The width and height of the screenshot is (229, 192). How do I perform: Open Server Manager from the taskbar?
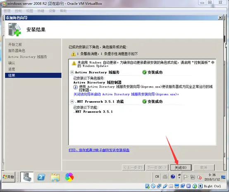pos(27,177)
